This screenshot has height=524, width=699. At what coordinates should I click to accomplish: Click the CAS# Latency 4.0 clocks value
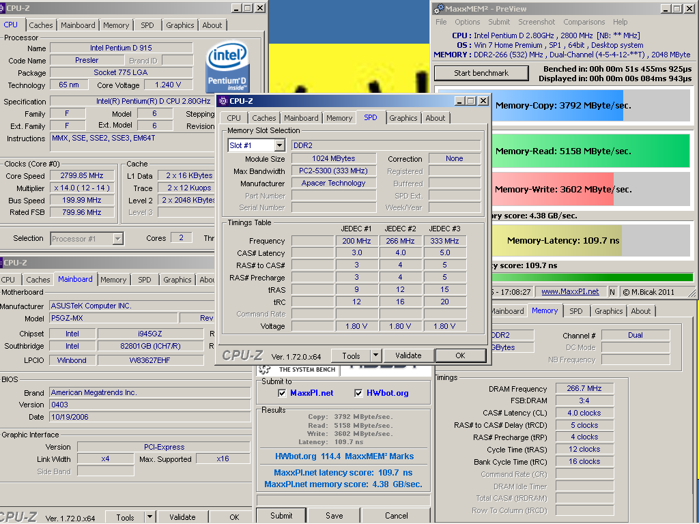(584, 413)
